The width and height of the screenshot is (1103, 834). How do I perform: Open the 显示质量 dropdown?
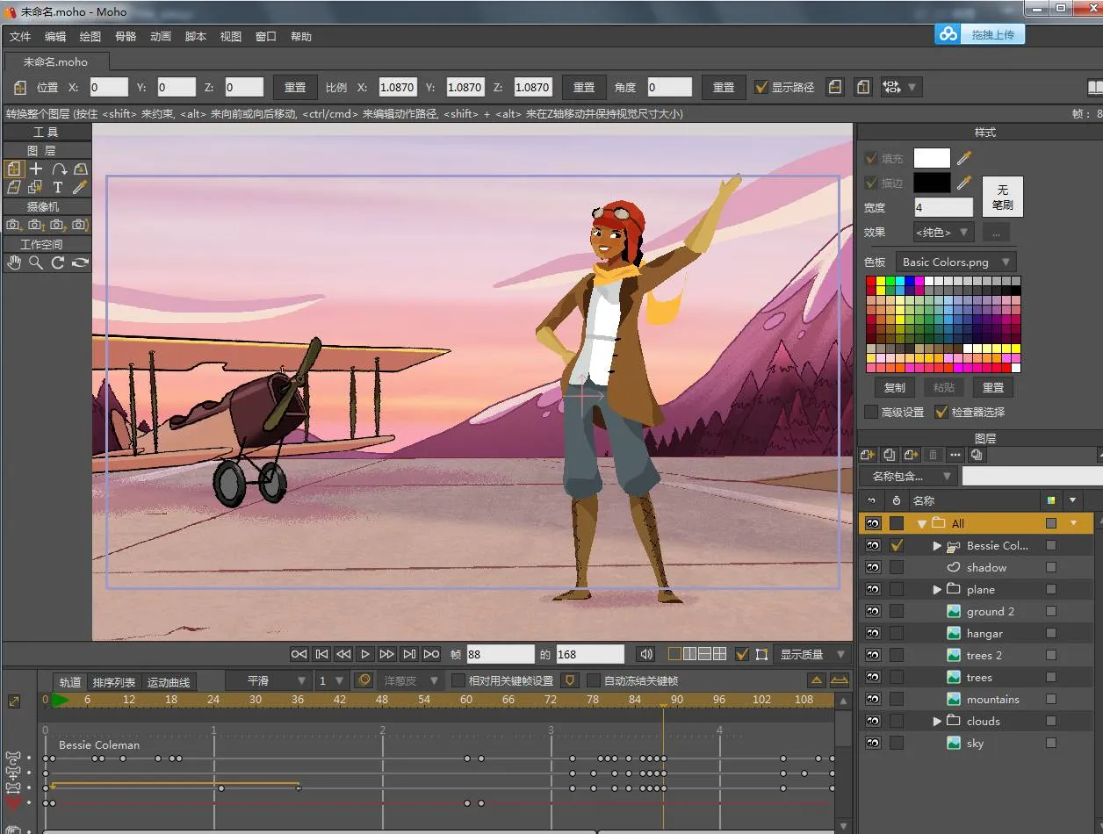tap(813, 654)
